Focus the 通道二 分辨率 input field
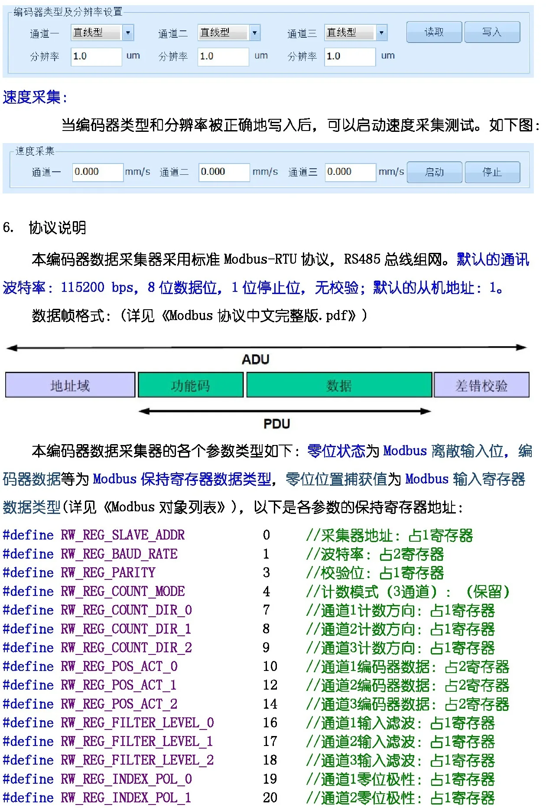Viewport: 546px width, 808px height. click(x=223, y=56)
